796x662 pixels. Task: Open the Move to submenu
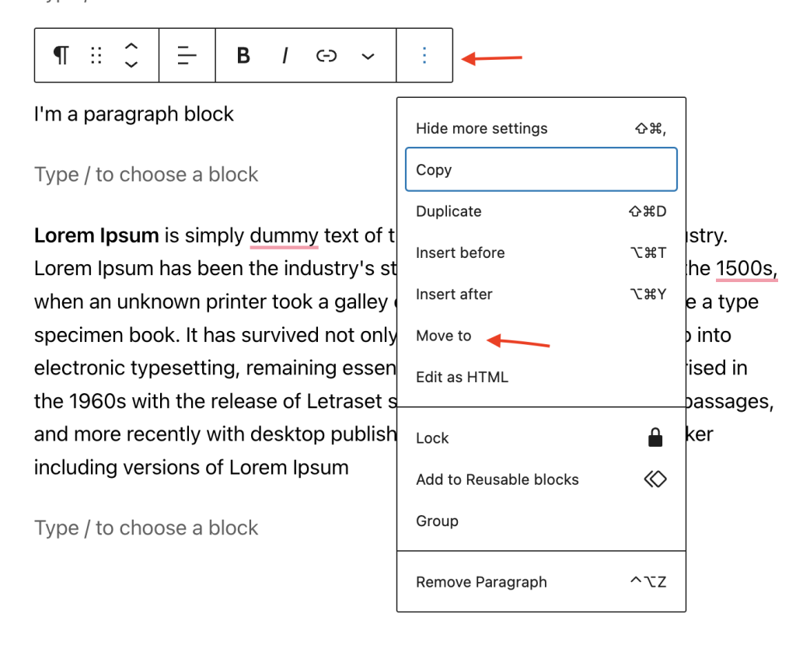pos(443,336)
